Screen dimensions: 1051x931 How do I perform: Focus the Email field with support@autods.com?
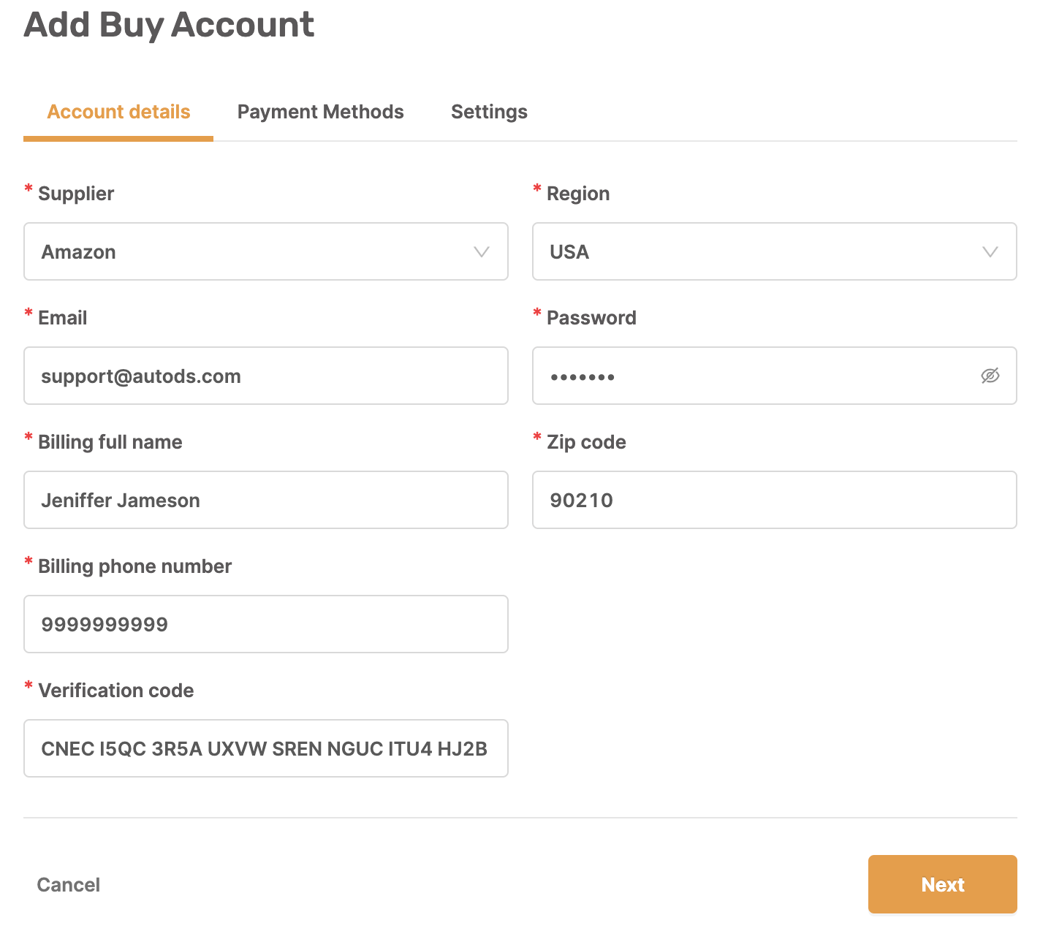(x=266, y=376)
